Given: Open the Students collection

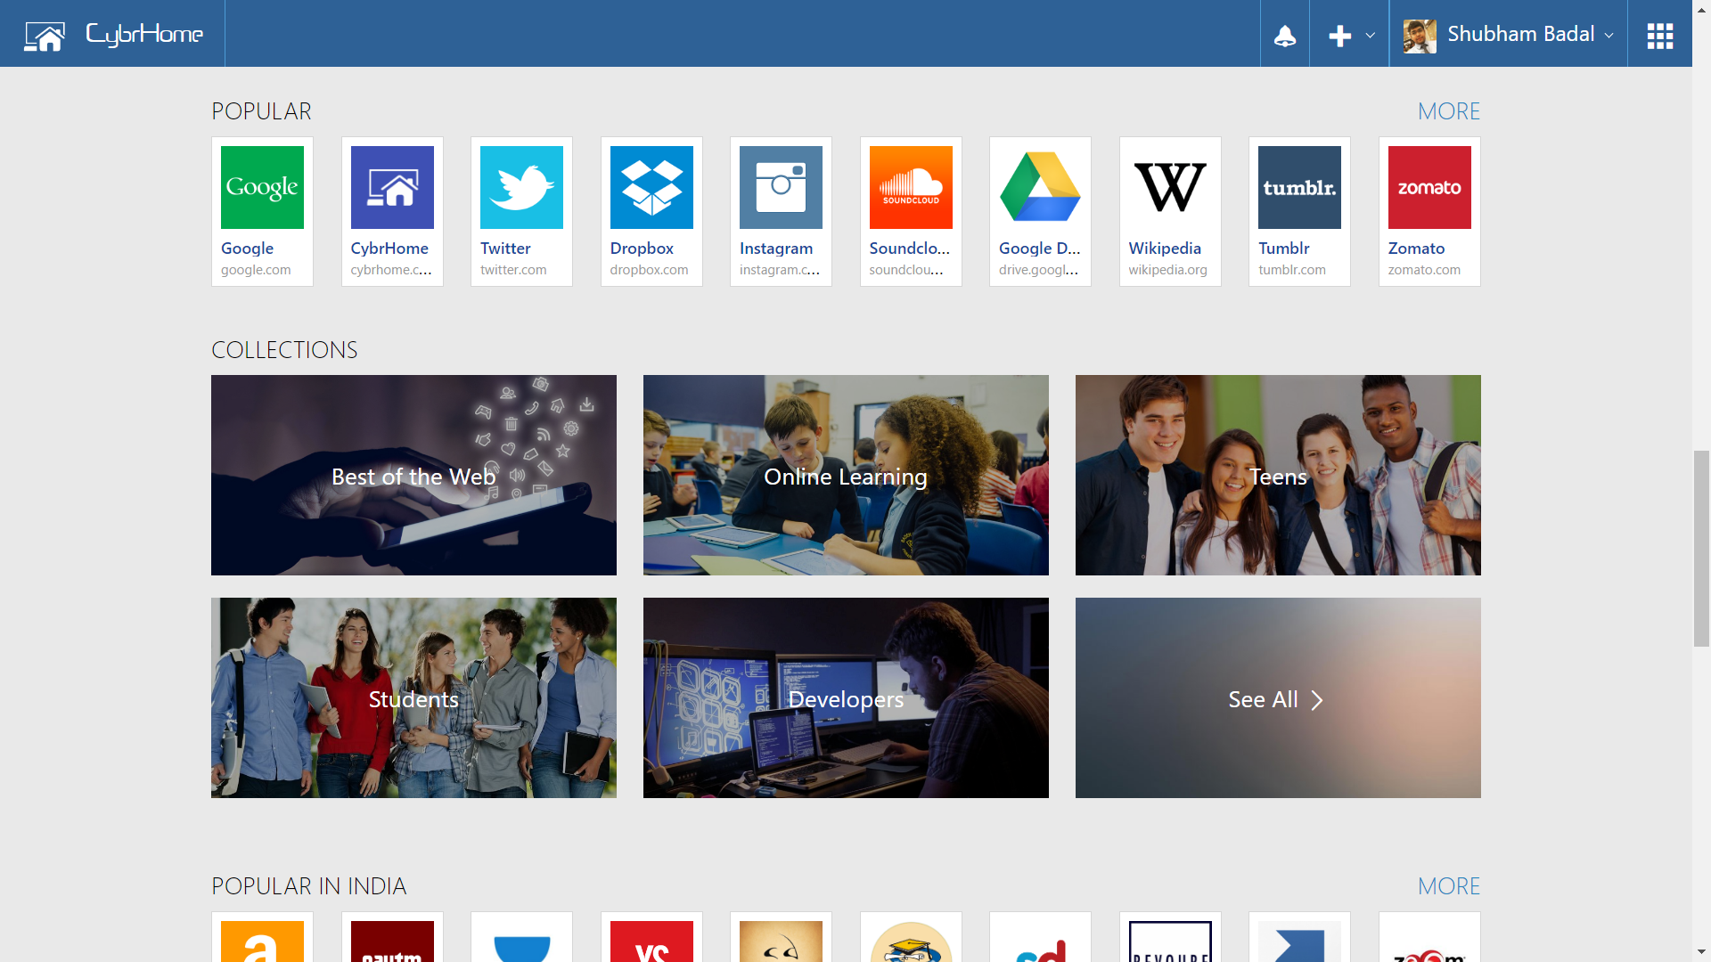Looking at the screenshot, I should [413, 697].
